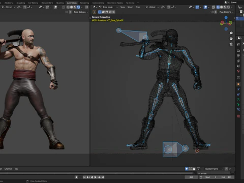Screen dimensions: 244x183
Task: Open the Bone properties tab
Action: tap(238, 105)
